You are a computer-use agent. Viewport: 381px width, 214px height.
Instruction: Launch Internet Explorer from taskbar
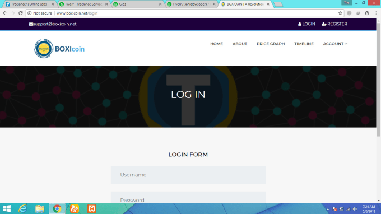pyautogui.click(x=23, y=208)
